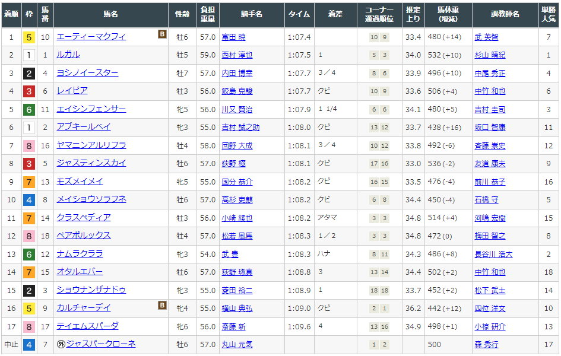Open trainer 杉山 晴紀 profile
This screenshot has height=356, width=561.
490,55
